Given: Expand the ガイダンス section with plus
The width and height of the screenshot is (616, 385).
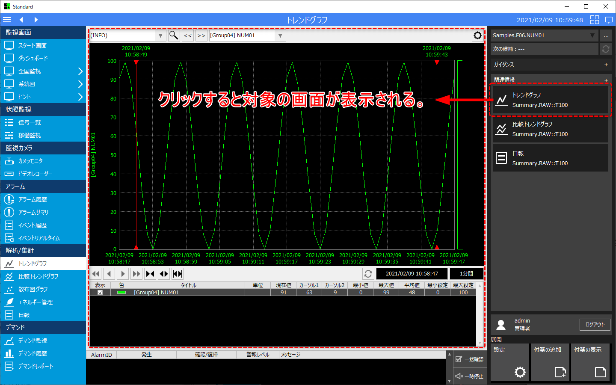Looking at the screenshot, I should click(x=606, y=65).
